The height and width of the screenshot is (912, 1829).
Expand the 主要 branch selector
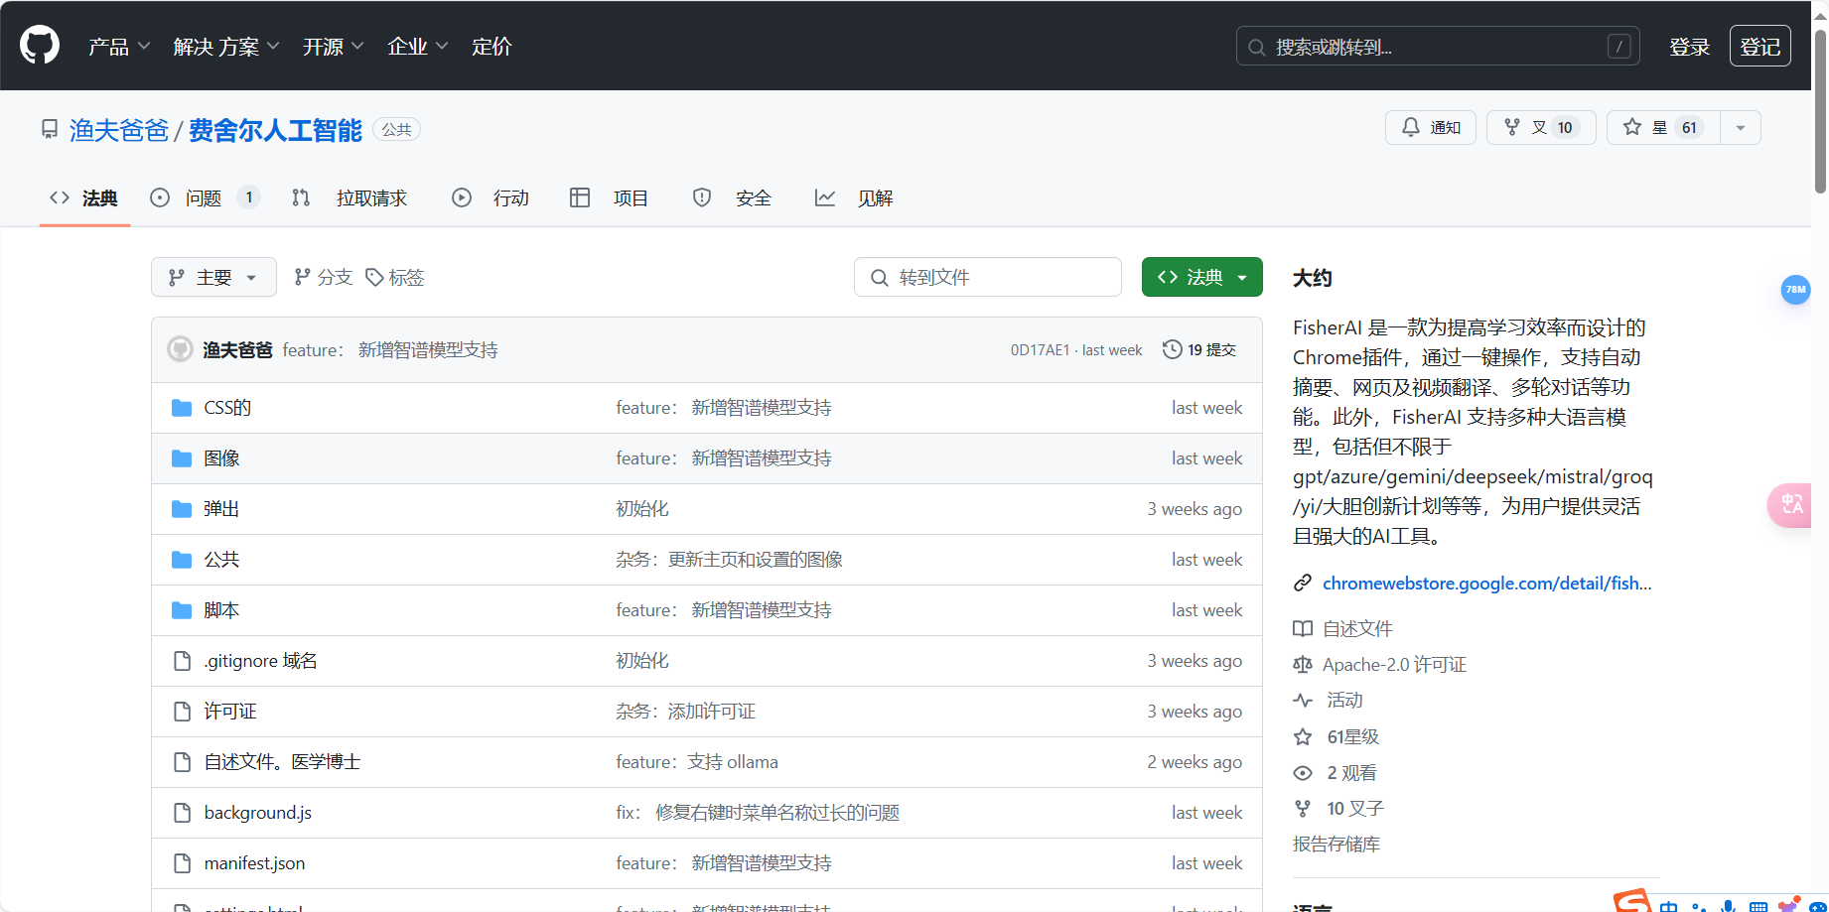pos(213,277)
